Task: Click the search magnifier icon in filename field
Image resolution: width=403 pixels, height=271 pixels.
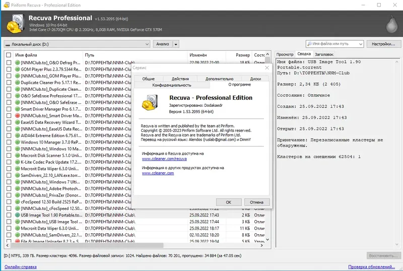Action: [310, 44]
